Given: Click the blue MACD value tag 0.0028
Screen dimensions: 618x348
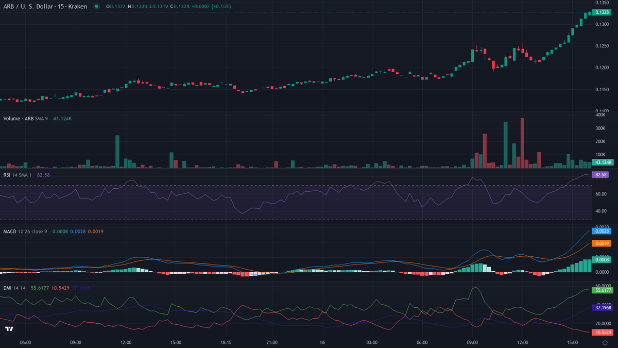Looking at the screenshot, I should click(603, 231).
